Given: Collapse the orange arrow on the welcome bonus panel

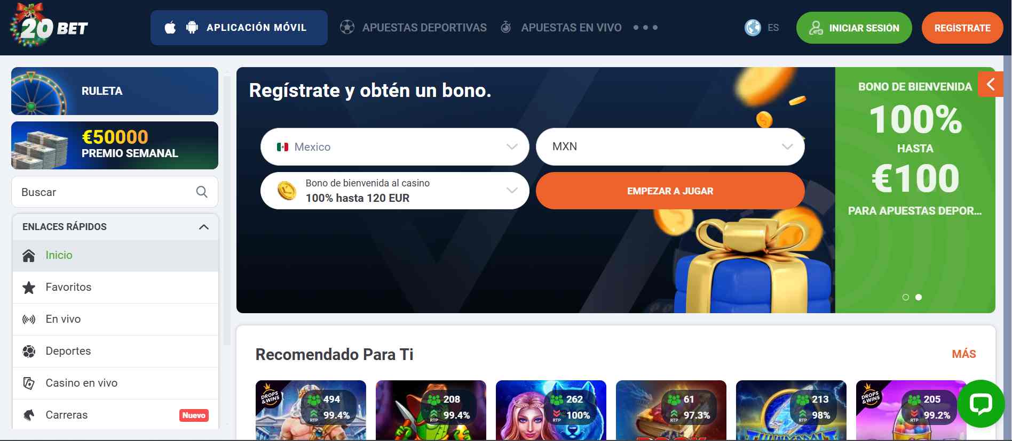Looking at the screenshot, I should 991,84.
